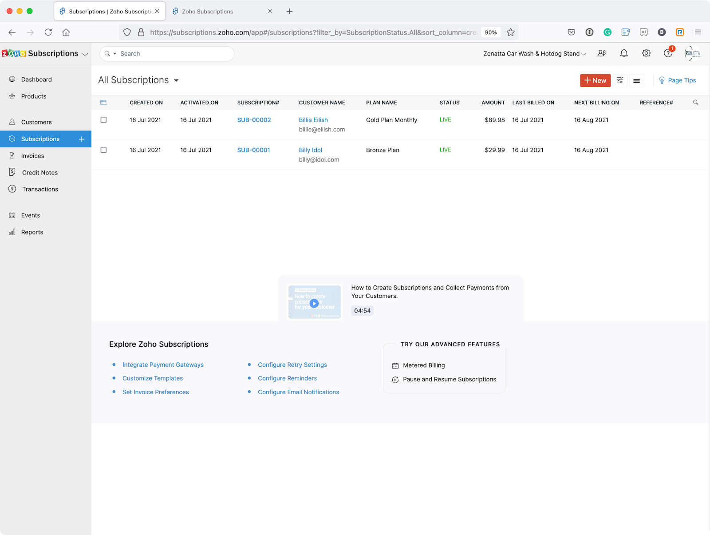Open Integrate Payment Gateways link
710x535 pixels.
click(x=163, y=365)
